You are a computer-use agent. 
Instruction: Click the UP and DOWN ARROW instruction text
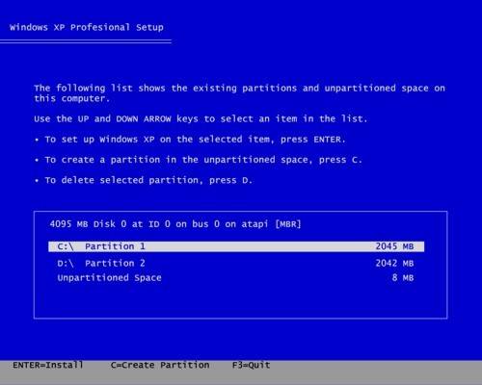point(201,119)
